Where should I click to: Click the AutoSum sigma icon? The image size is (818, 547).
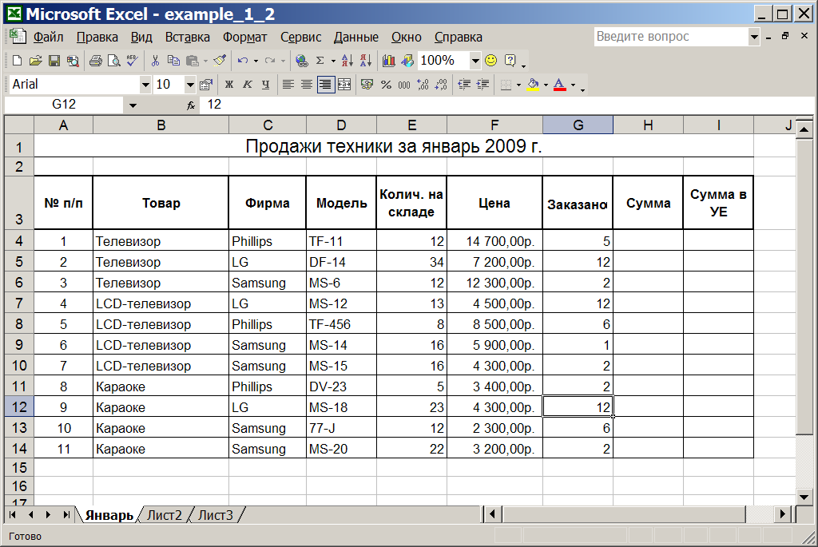(320, 61)
